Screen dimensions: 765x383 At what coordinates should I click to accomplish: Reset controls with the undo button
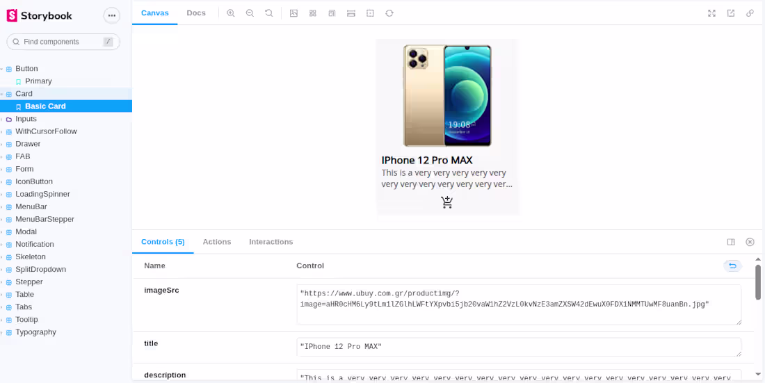pos(732,266)
